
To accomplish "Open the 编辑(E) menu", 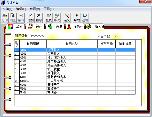I will click(x=21, y=9).
